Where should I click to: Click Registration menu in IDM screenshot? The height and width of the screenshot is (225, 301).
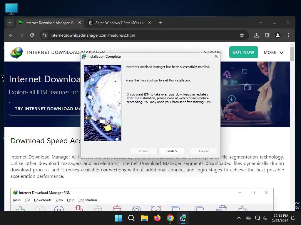pyautogui.click(x=88, y=200)
